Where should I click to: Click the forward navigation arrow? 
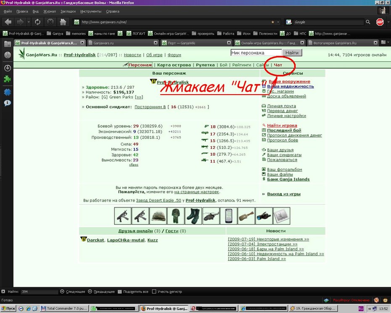pos(20,22)
